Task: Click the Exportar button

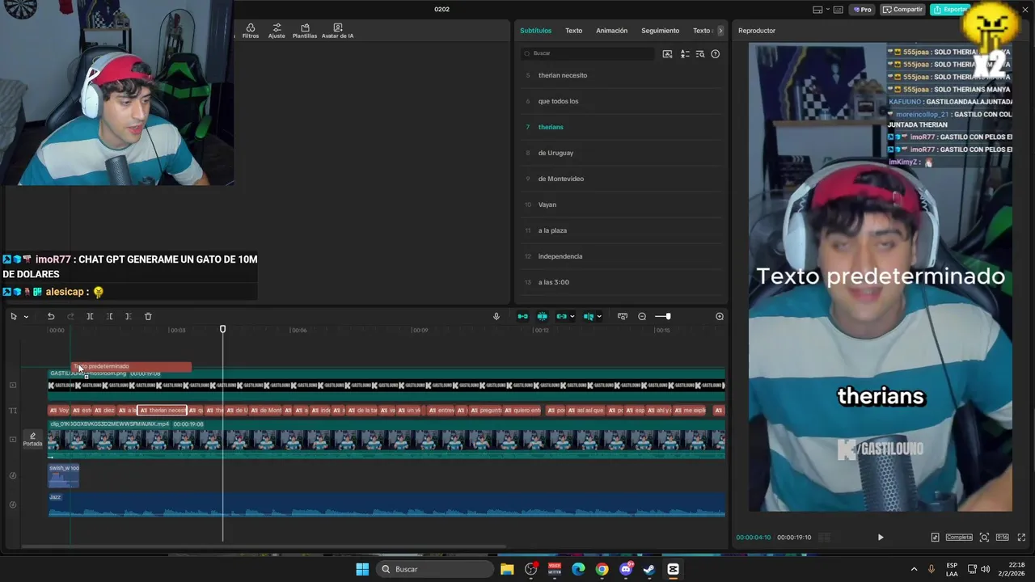Action: pos(949,10)
